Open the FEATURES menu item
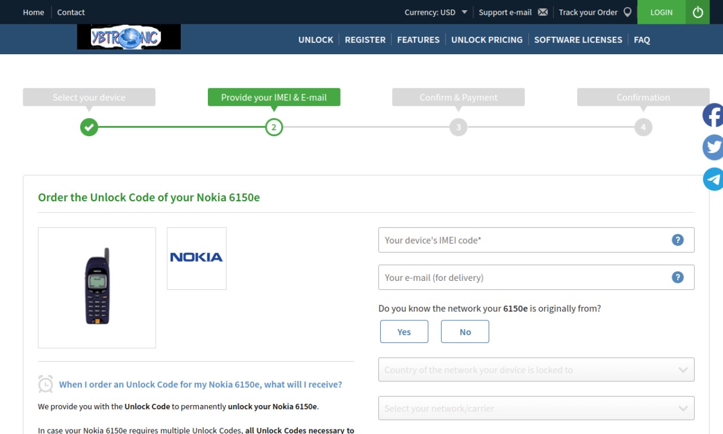Screen dimensions: 723x434 coord(418,40)
